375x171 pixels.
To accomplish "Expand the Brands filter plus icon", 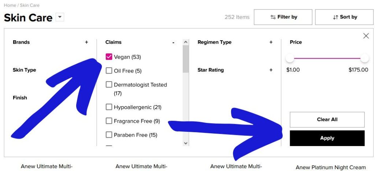I will click(x=86, y=42).
